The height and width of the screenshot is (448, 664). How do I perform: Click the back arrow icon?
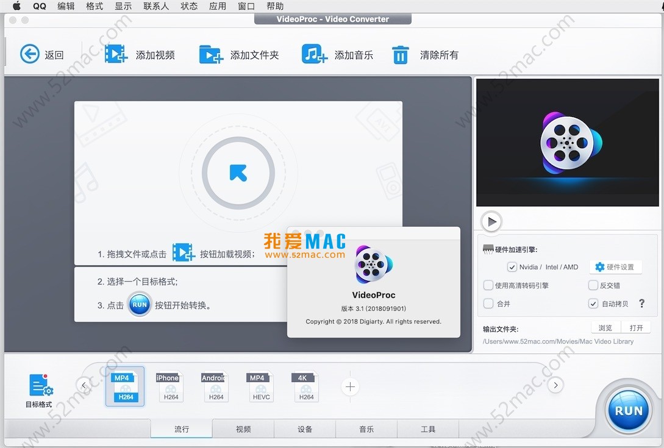pos(30,54)
